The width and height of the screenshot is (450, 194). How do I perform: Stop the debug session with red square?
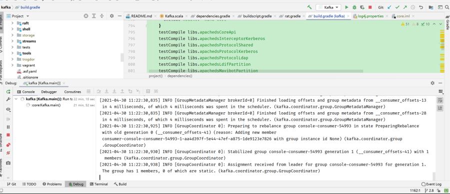(x=8, y=135)
